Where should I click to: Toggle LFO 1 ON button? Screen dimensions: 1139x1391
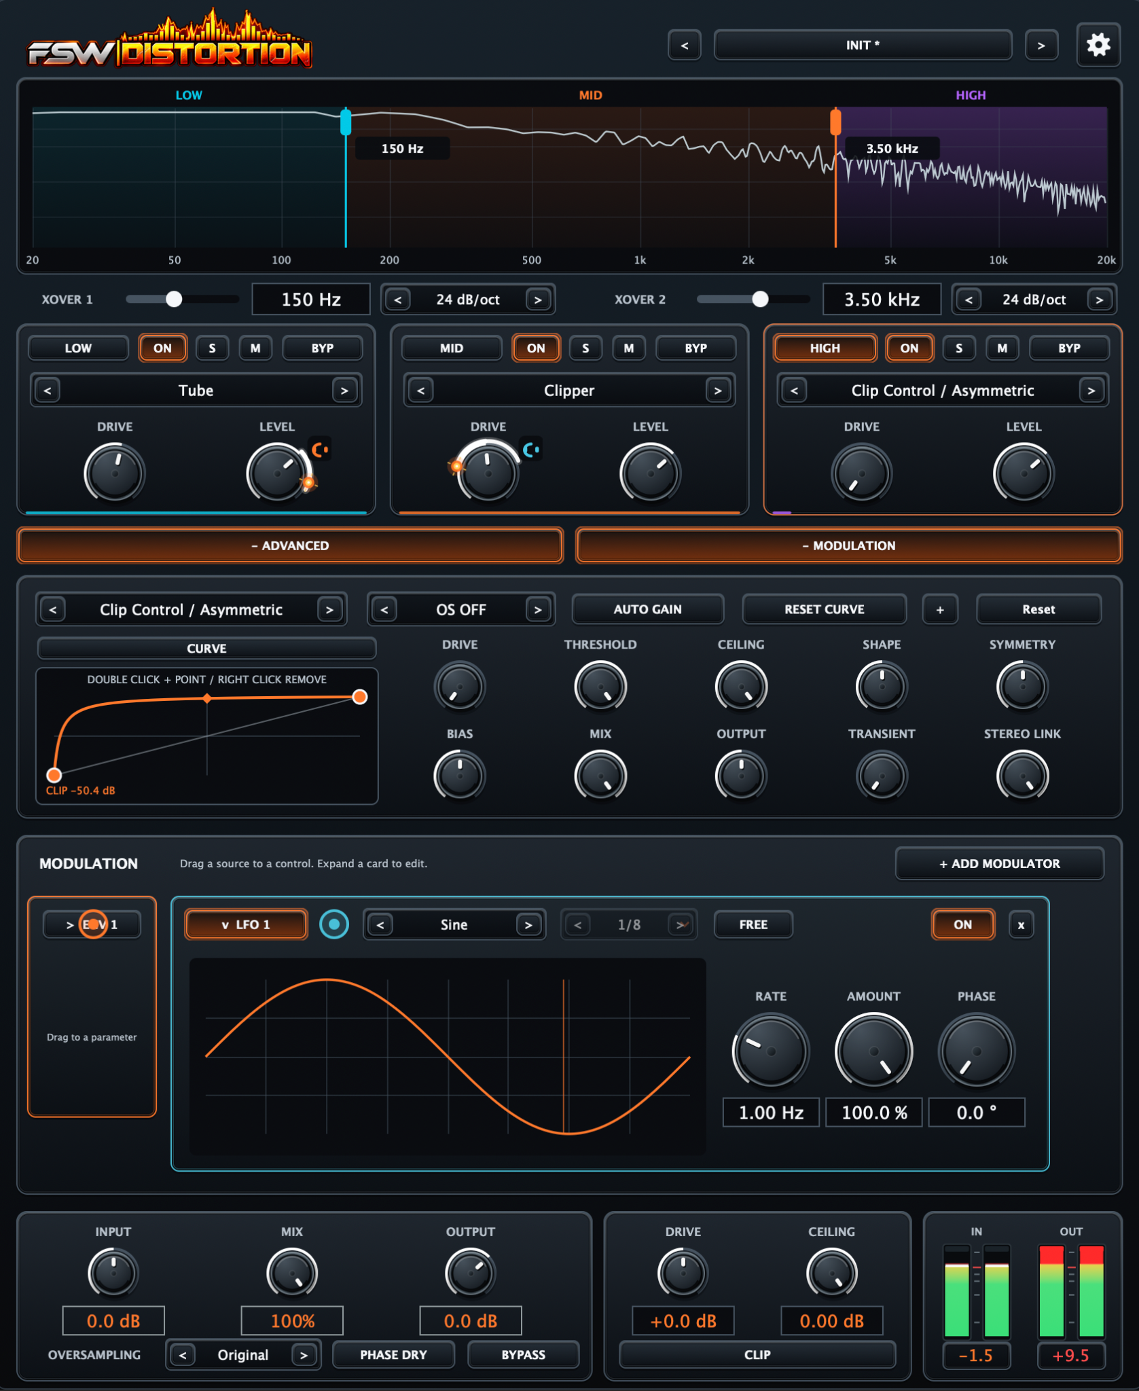click(962, 924)
